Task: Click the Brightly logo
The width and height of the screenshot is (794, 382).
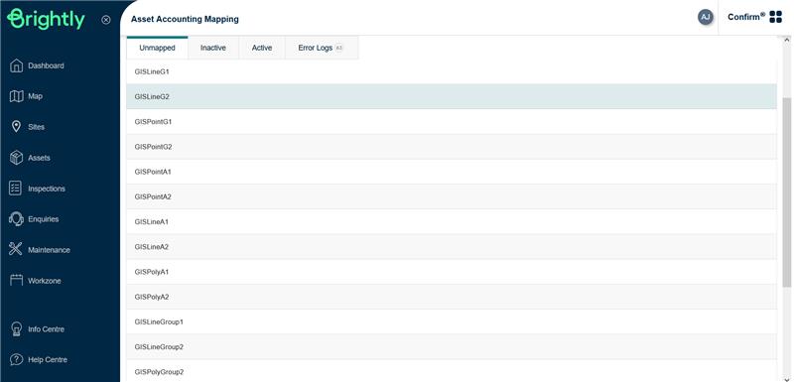Action: click(46, 19)
